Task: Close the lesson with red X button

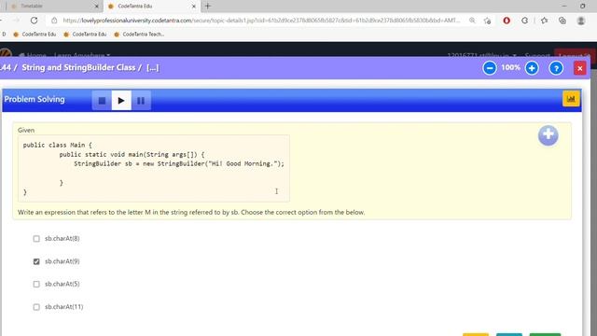Action: click(x=580, y=68)
